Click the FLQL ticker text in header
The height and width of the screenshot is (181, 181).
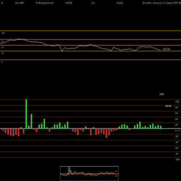(120, 3)
